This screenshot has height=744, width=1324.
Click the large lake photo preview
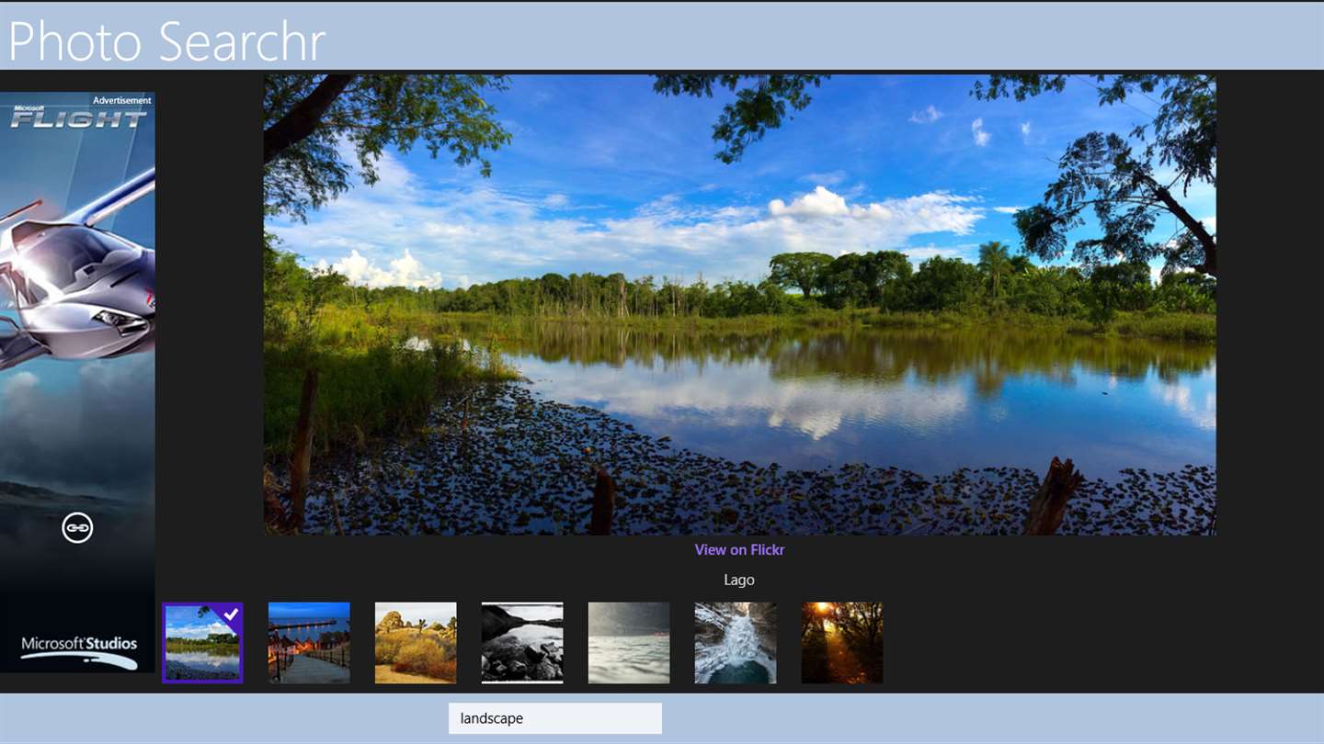tap(740, 305)
